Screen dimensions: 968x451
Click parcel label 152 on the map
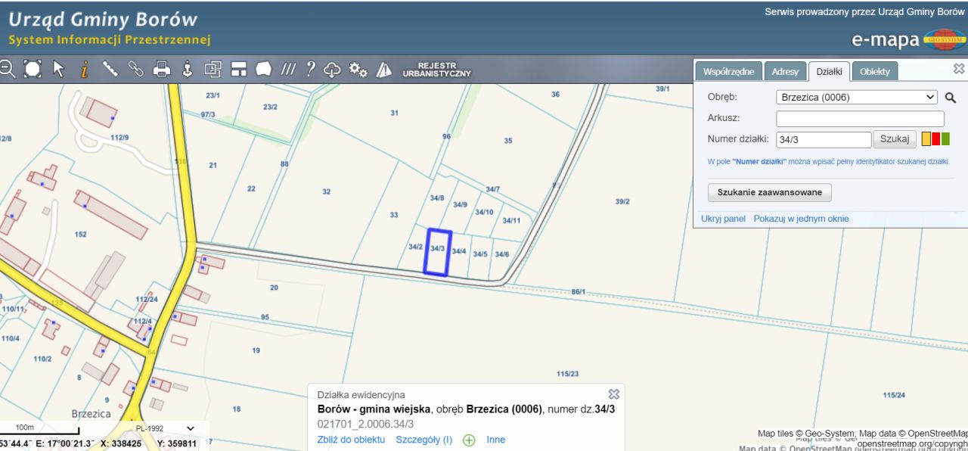81,235
